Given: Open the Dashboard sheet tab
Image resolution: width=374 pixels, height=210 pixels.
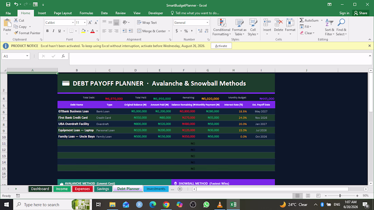Looking at the screenshot, I should point(40,189).
